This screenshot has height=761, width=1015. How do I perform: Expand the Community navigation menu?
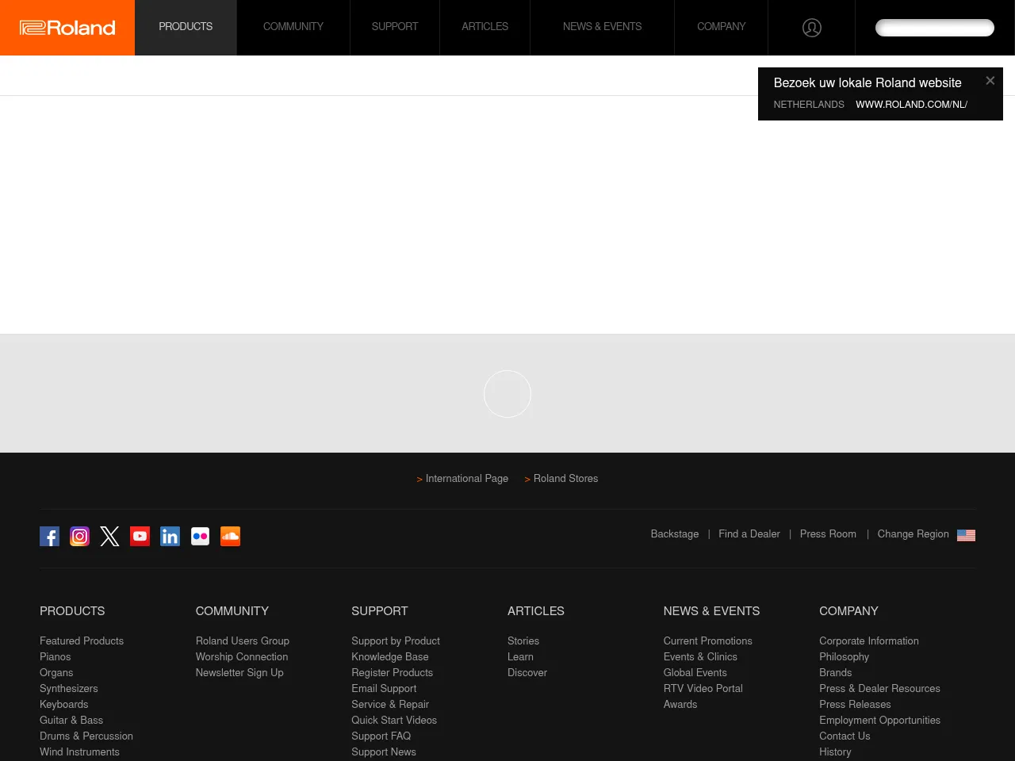click(293, 27)
